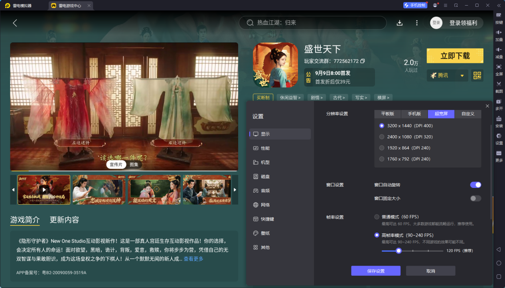Click the 保存设置 button
Viewport: 505px width, 288px height.
pyautogui.click(x=376, y=271)
